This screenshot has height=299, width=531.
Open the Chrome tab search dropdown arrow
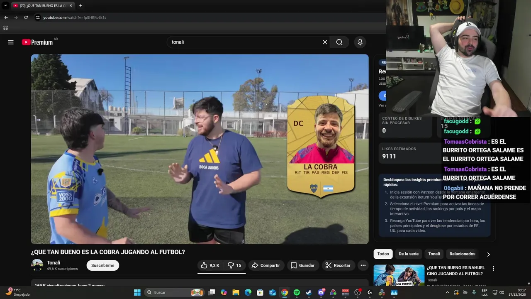click(x=5, y=5)
